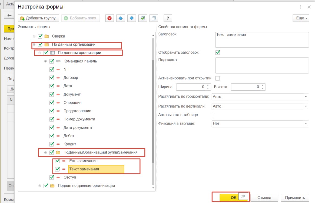Click the red delete element icon
The width and height of the screenshot is (315, 203).
(x=109, y=18)
